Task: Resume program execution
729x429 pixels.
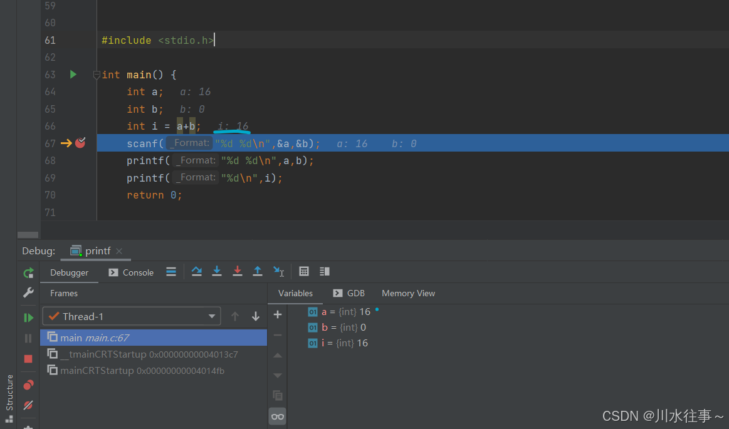Action: click(28, 317)
